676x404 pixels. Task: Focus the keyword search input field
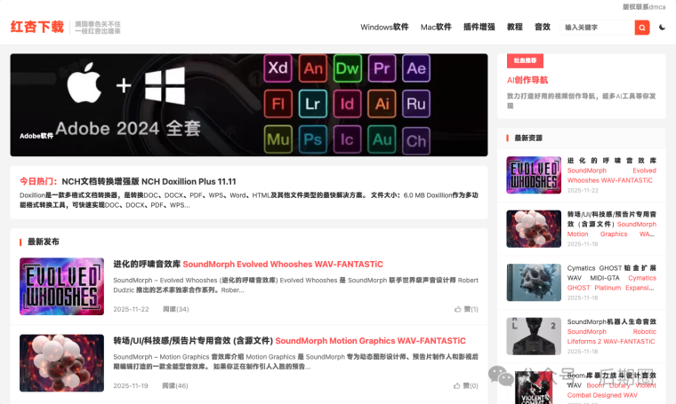tap(597, 28)
